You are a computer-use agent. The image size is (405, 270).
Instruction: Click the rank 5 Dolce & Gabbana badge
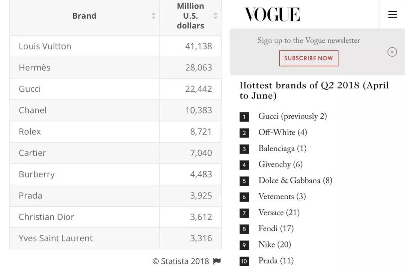coord(244,181)
